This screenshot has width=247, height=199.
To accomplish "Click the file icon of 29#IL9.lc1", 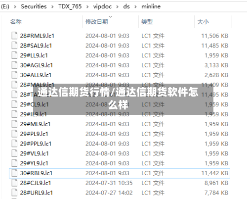I will (x=14, y=114).
